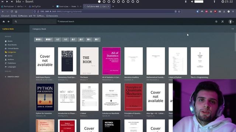Screen dimensions: 236x132
Task: Open All of Statistics book cover
Action: 111,61
